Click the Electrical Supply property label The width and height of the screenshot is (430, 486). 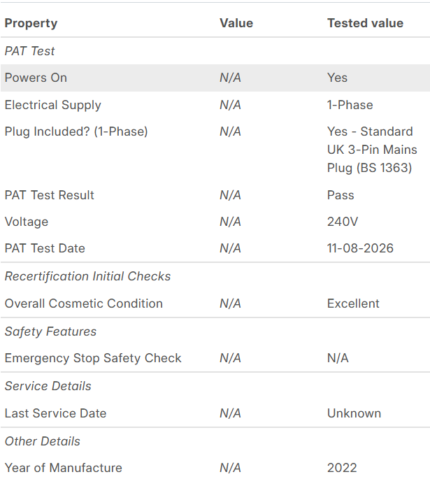click(x=53, y=105)
